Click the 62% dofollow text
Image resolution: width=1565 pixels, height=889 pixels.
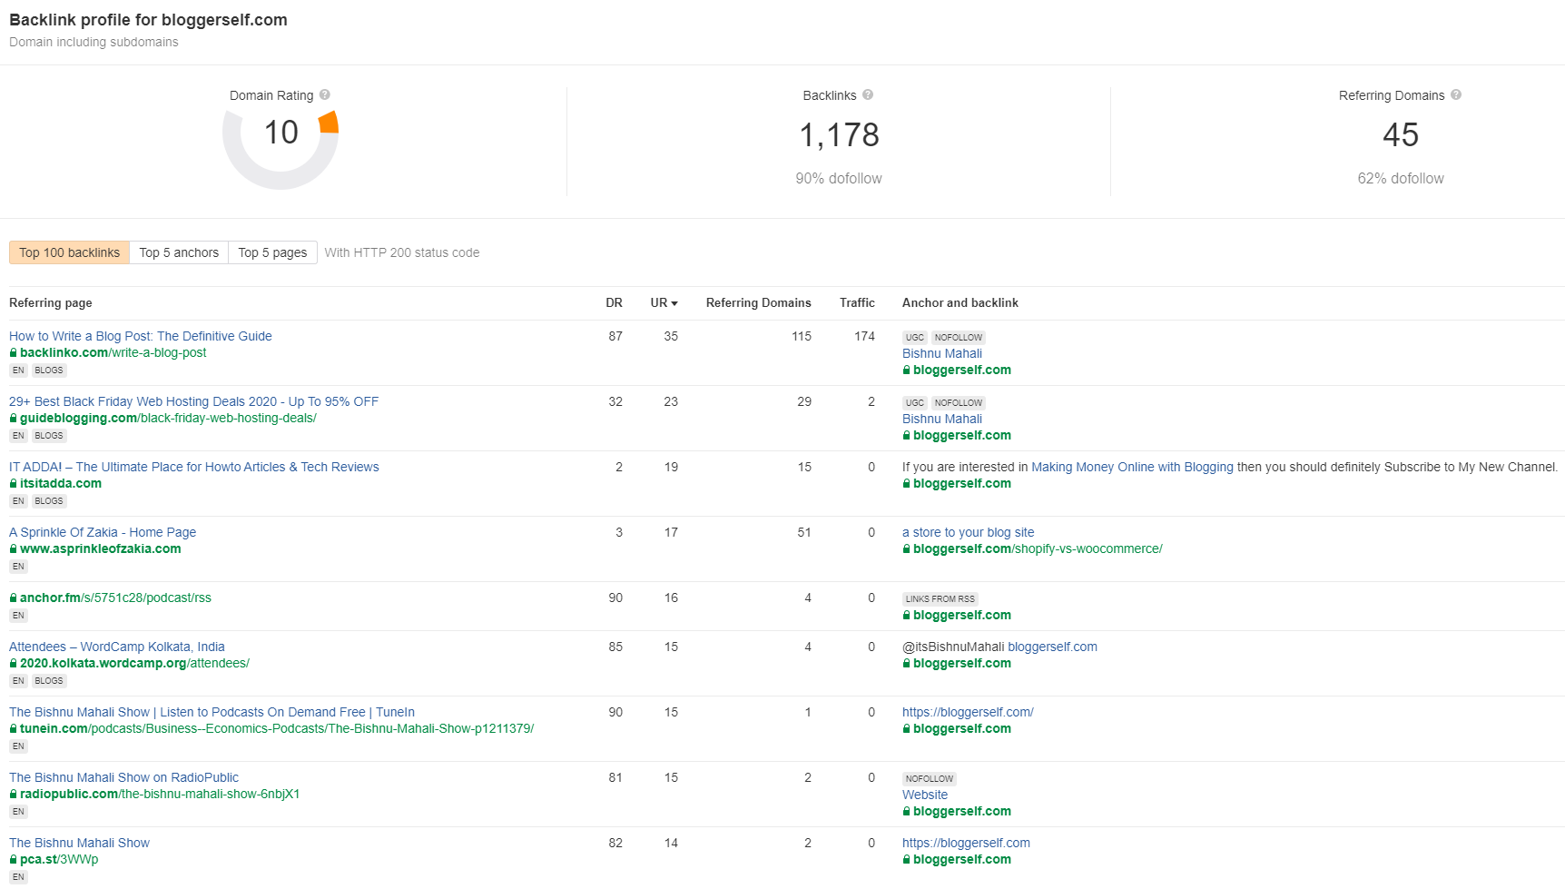click(1401, 178)
